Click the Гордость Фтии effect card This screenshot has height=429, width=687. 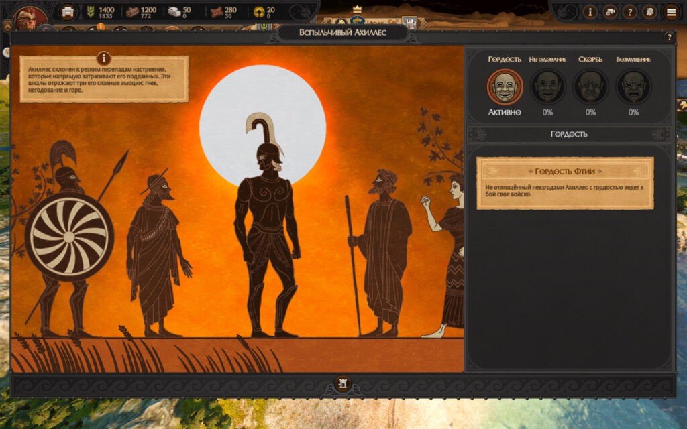coord(565,183)
